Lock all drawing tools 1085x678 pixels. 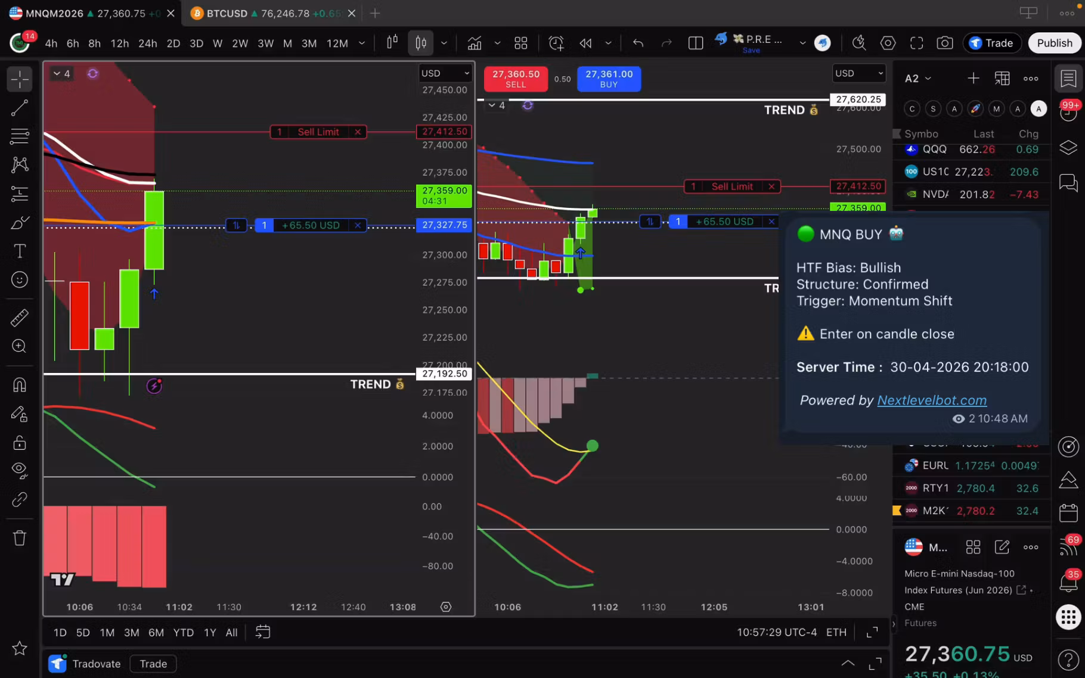point(20,443)
